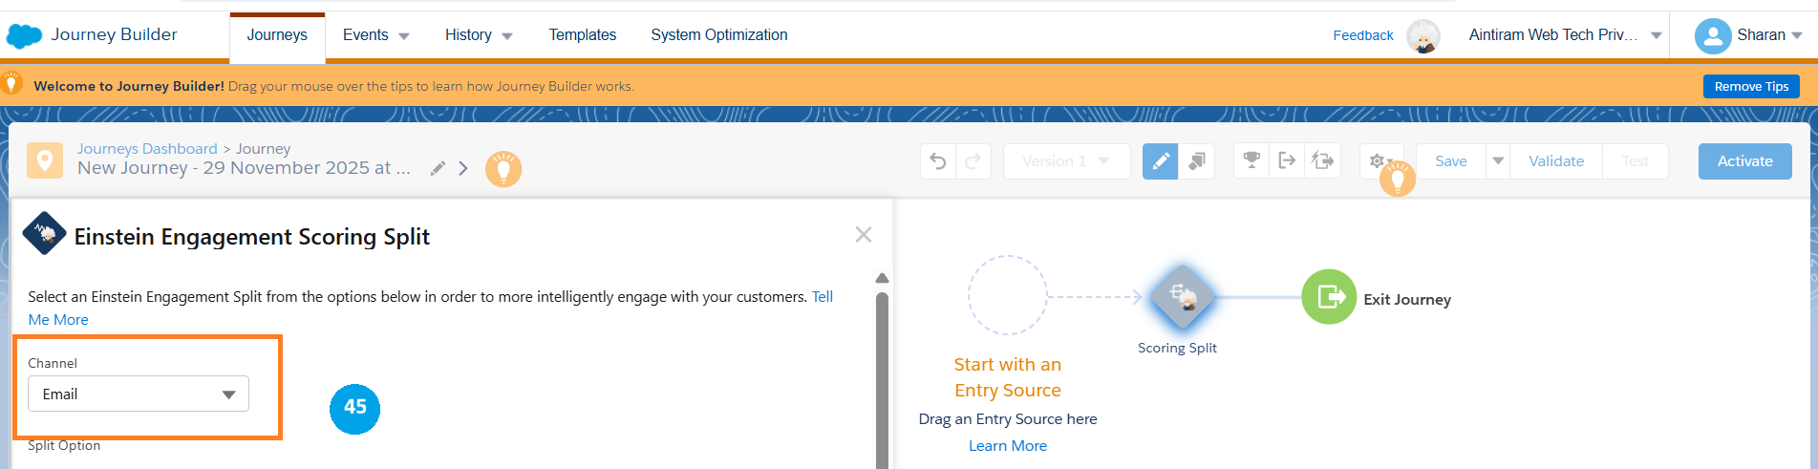Image resolution: width=1818 pixels, height=469 pixels.
Task: Open the Sharan user menu
Action: pyautogui.click(x=1748, y=35)
